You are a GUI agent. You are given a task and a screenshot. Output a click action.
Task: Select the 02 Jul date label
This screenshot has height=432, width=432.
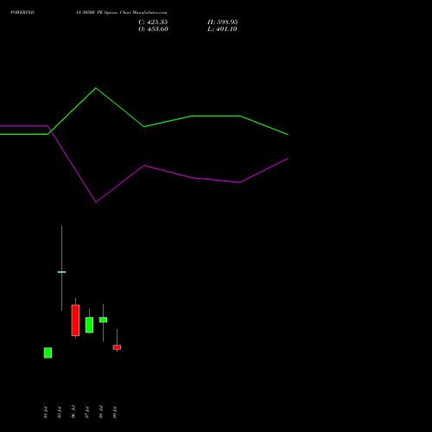pyautogui.click(x=60, y=412)
